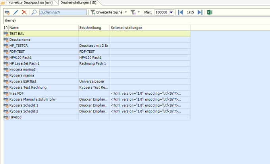Switch to Korrektur Druckposition [mm] tab
Screen dimensions: 270x164
[x=31, y=3]
